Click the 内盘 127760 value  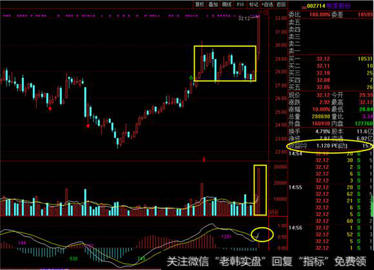364,123
